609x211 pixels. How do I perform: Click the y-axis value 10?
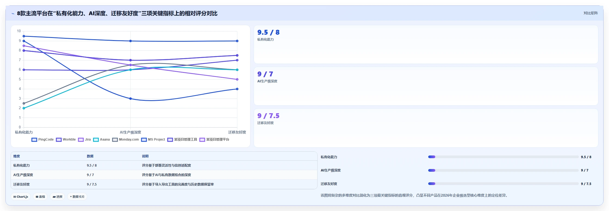click(x=19, y=31)
